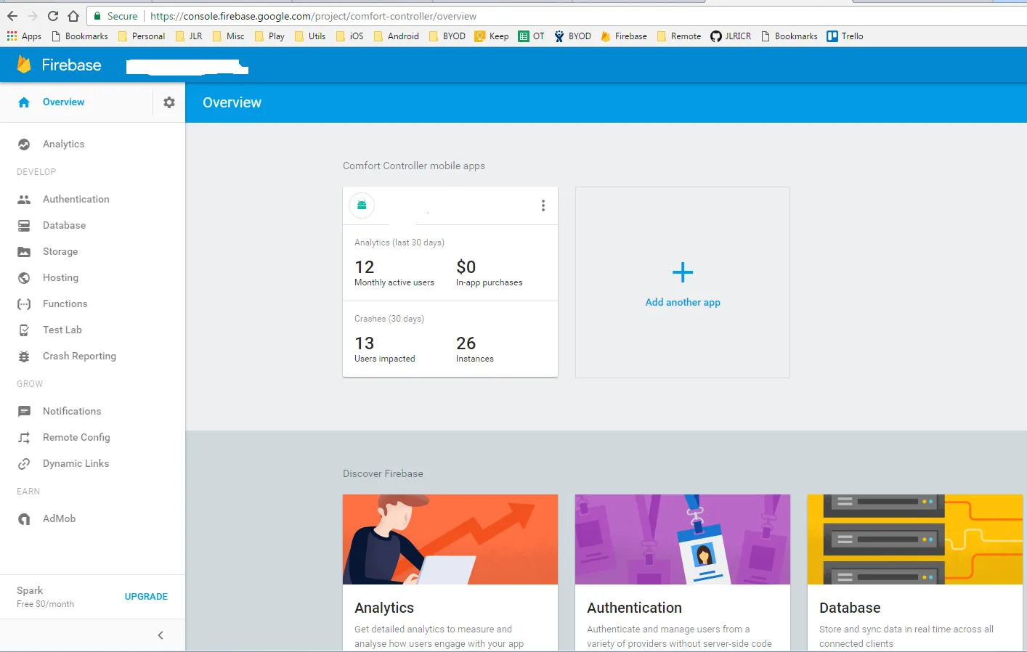Open the Database discover card image

point(915,539)
